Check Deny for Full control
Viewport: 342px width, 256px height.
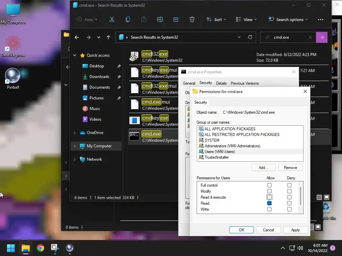coord(289,185)
